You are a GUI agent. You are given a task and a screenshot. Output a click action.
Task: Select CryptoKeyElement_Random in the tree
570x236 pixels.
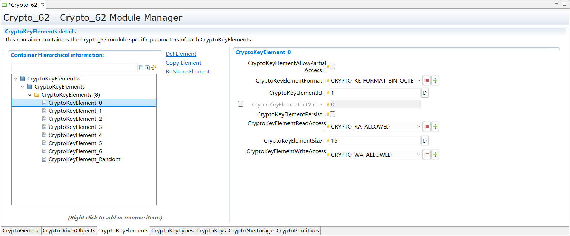pyautogui.click(x=84, y=159)
